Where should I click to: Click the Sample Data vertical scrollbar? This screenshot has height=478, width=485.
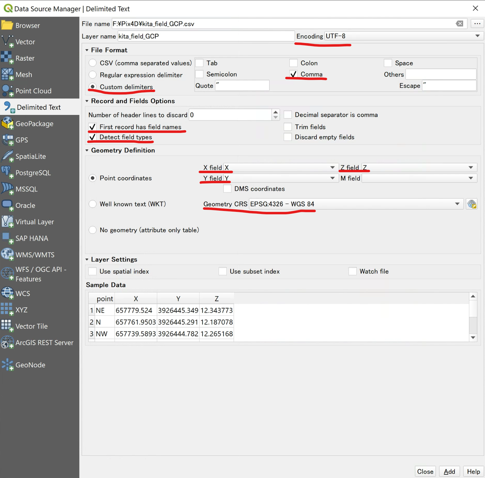[x=473, y=317]
